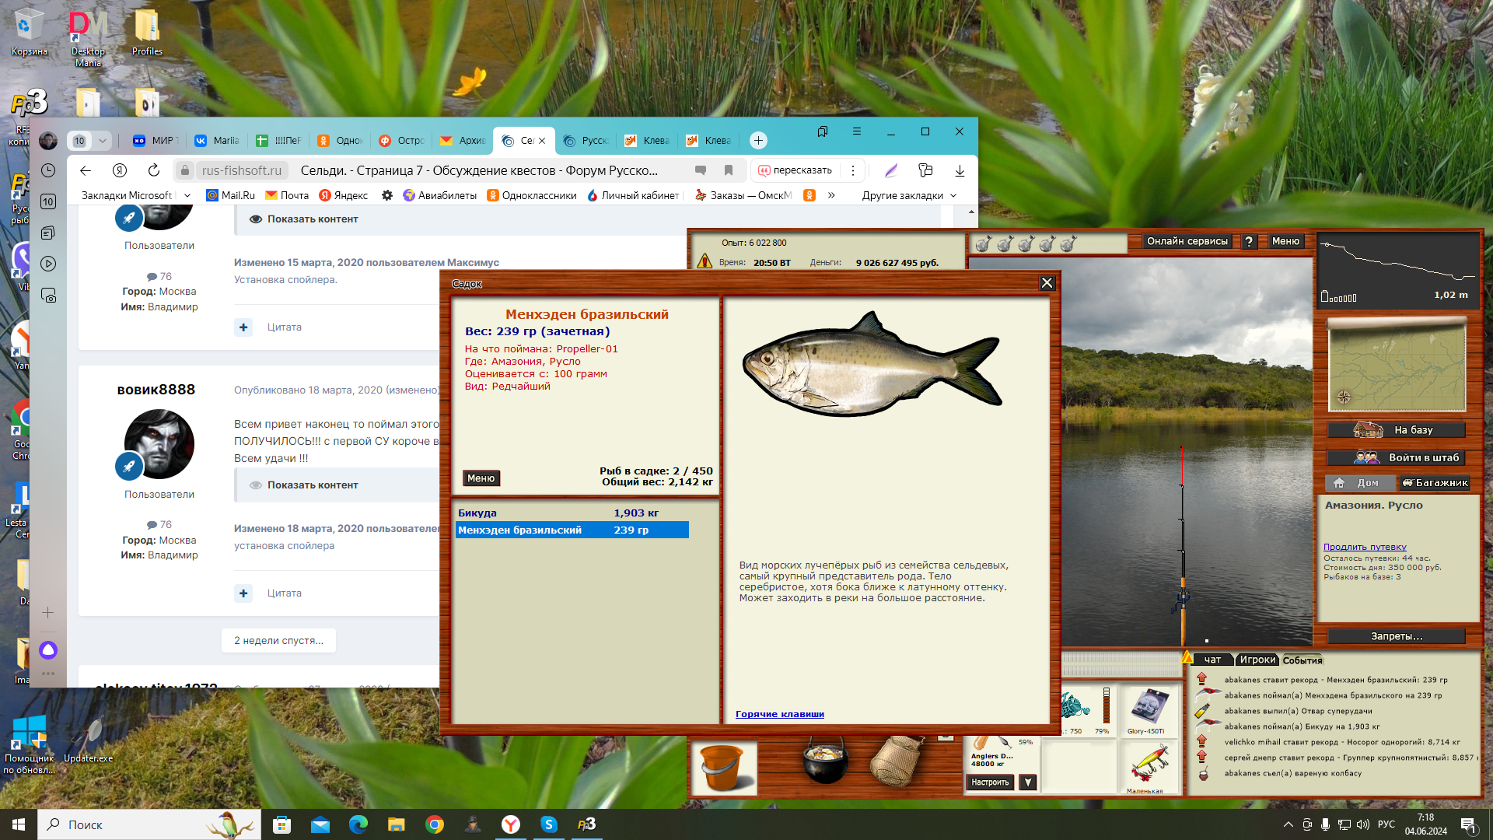
Task: Click the browser page reload icon
Action: coord(154,170)
